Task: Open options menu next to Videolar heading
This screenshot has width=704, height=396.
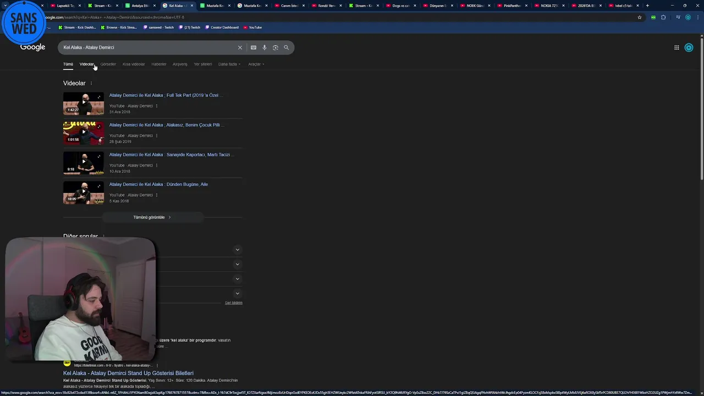Action: point(91,83)
